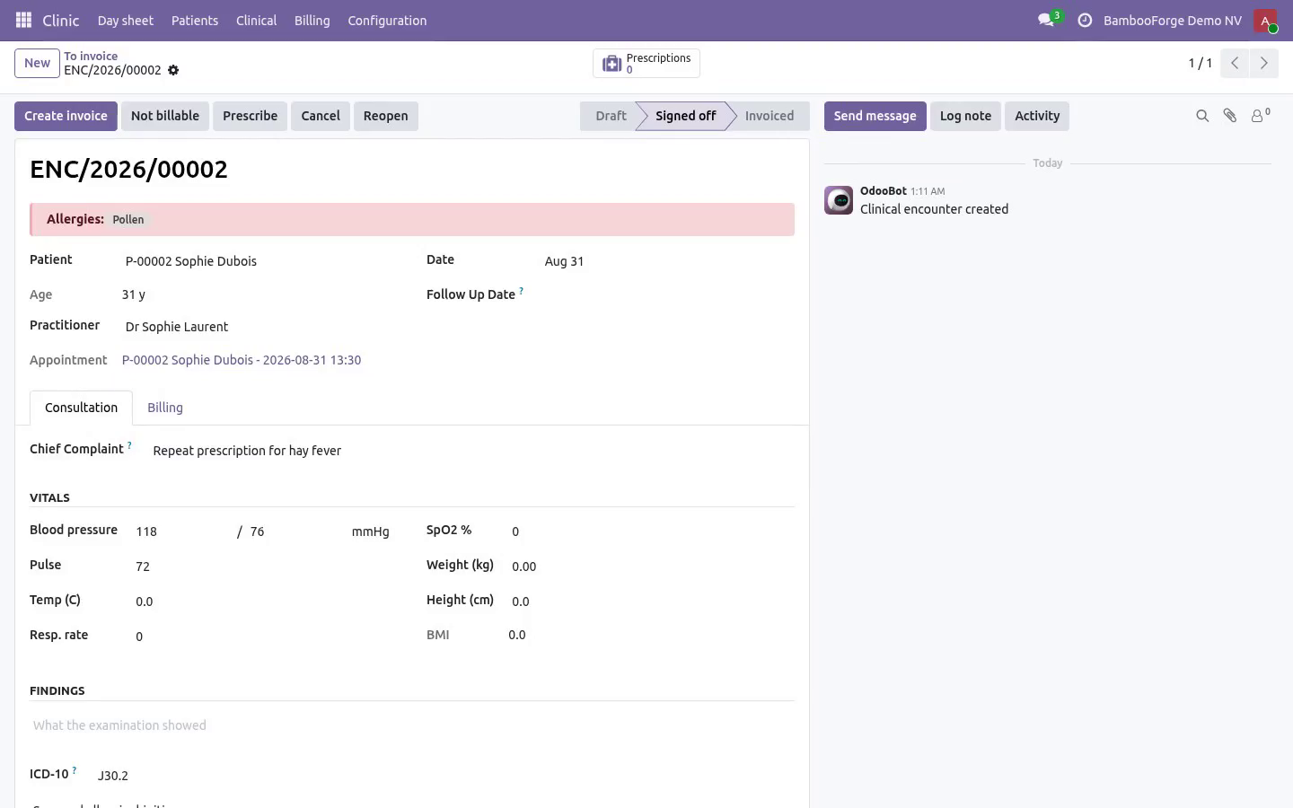Expand the Configuration menu
The image size is (1293, 808).
point(387,21)
